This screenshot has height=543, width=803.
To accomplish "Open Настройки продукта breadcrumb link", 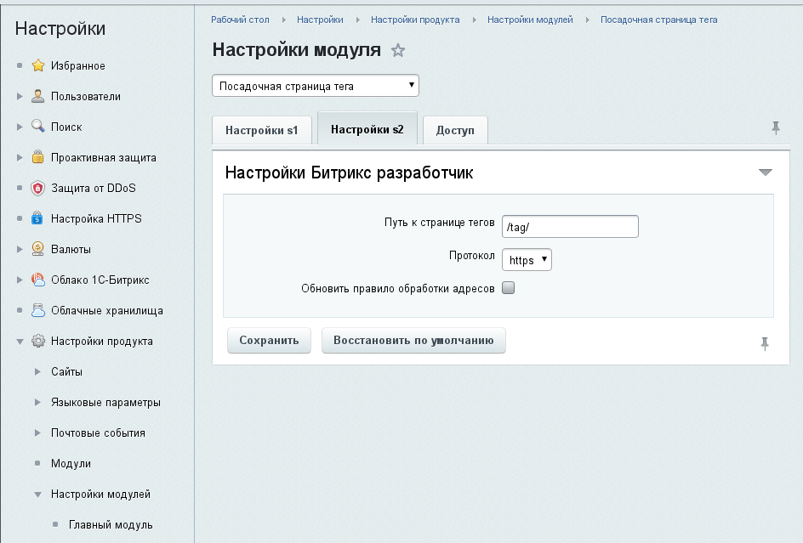I will click(415, 20).
